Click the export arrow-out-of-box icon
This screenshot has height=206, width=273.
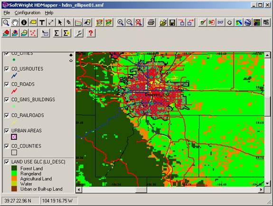pyautogui.click(x=190, y=22)
